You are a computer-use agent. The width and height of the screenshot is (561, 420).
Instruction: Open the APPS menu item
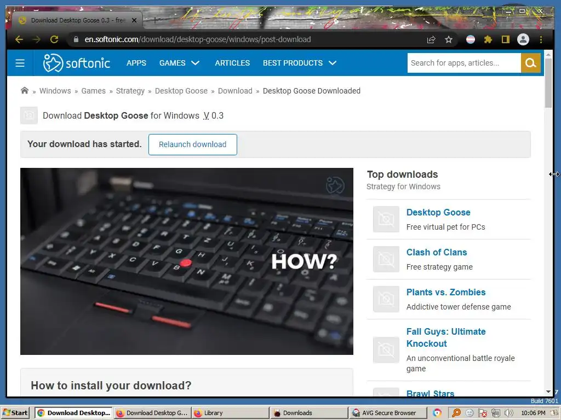pos(136,63)
